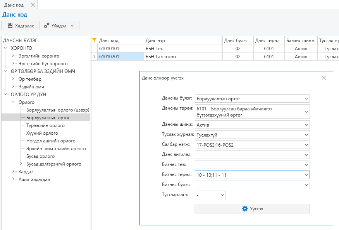
Task: Select Ногдол ашгийн орлого tree item
Action: [51, 141]
